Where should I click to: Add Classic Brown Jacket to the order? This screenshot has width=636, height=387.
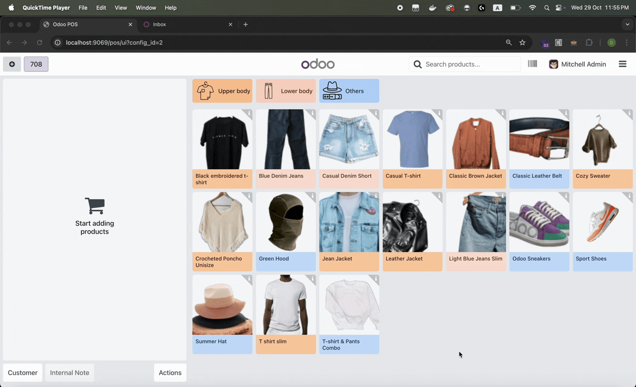[476, 149]
